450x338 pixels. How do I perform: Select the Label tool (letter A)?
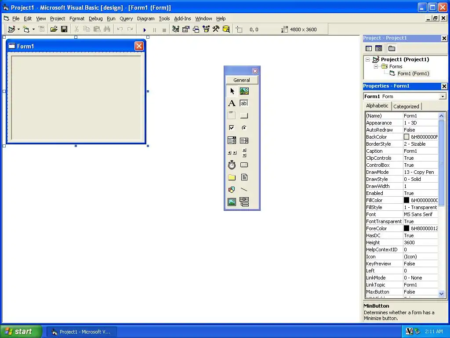(x=232, y=103)
